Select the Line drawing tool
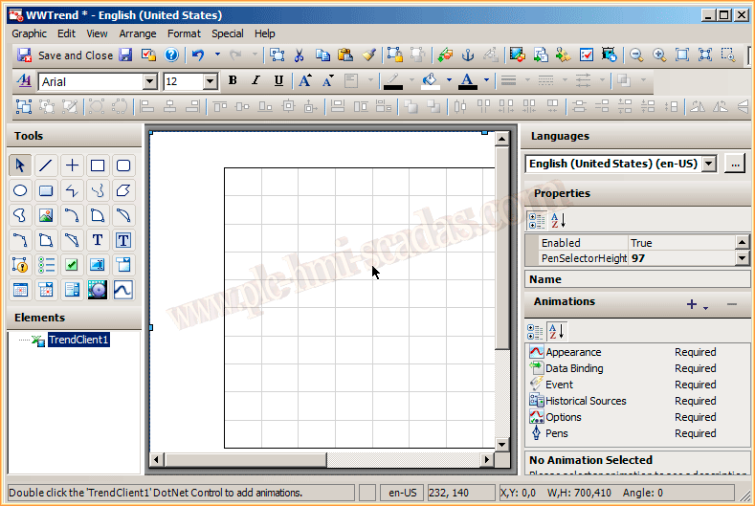 click(46, 165)
